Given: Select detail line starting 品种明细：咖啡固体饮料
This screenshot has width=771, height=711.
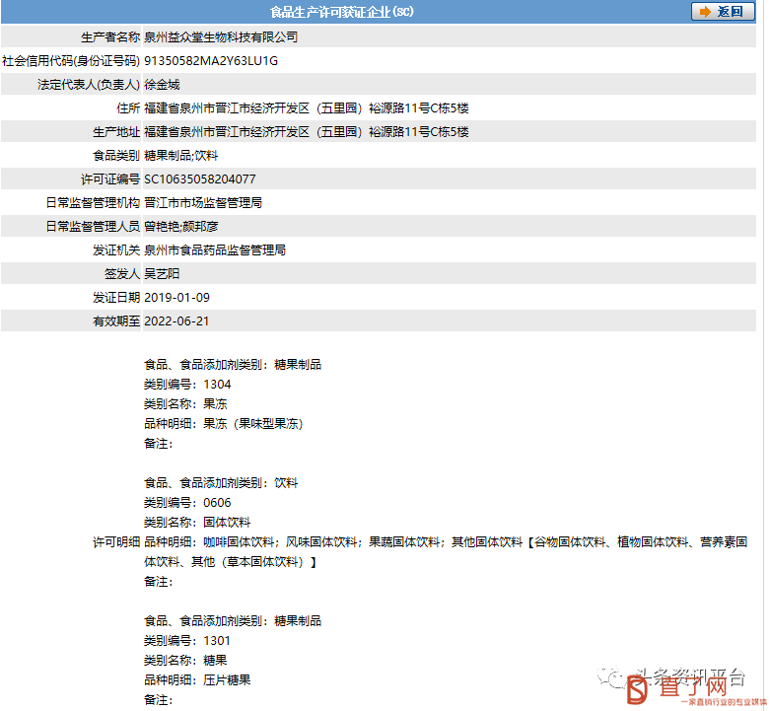Looking at the screenshot, I should point(446,541).
